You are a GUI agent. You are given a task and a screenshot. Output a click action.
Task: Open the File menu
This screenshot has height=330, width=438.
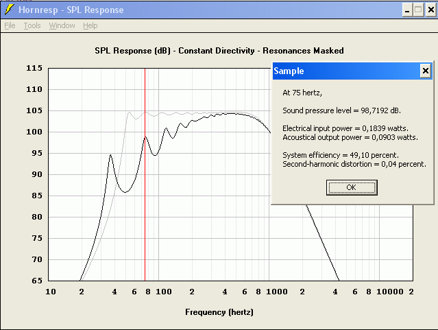(10, 26)
